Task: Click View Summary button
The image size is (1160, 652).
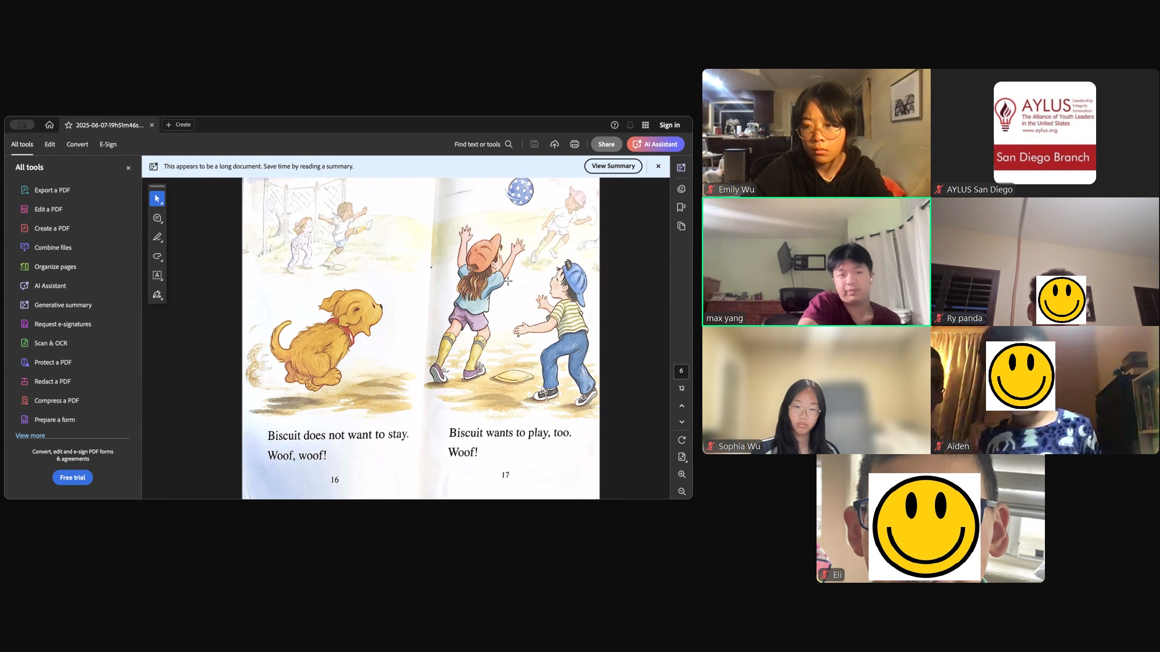Action: (613, 166)
